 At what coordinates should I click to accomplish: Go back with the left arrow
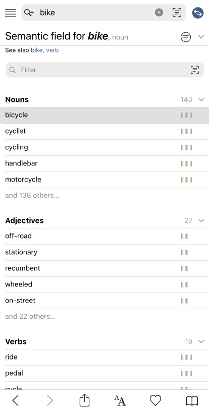16,401
